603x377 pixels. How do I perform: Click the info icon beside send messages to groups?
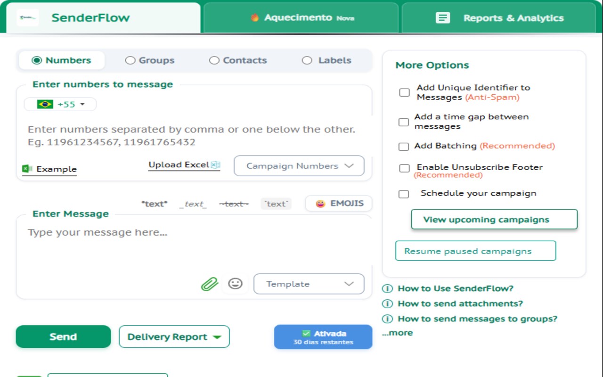click(387, 319)
